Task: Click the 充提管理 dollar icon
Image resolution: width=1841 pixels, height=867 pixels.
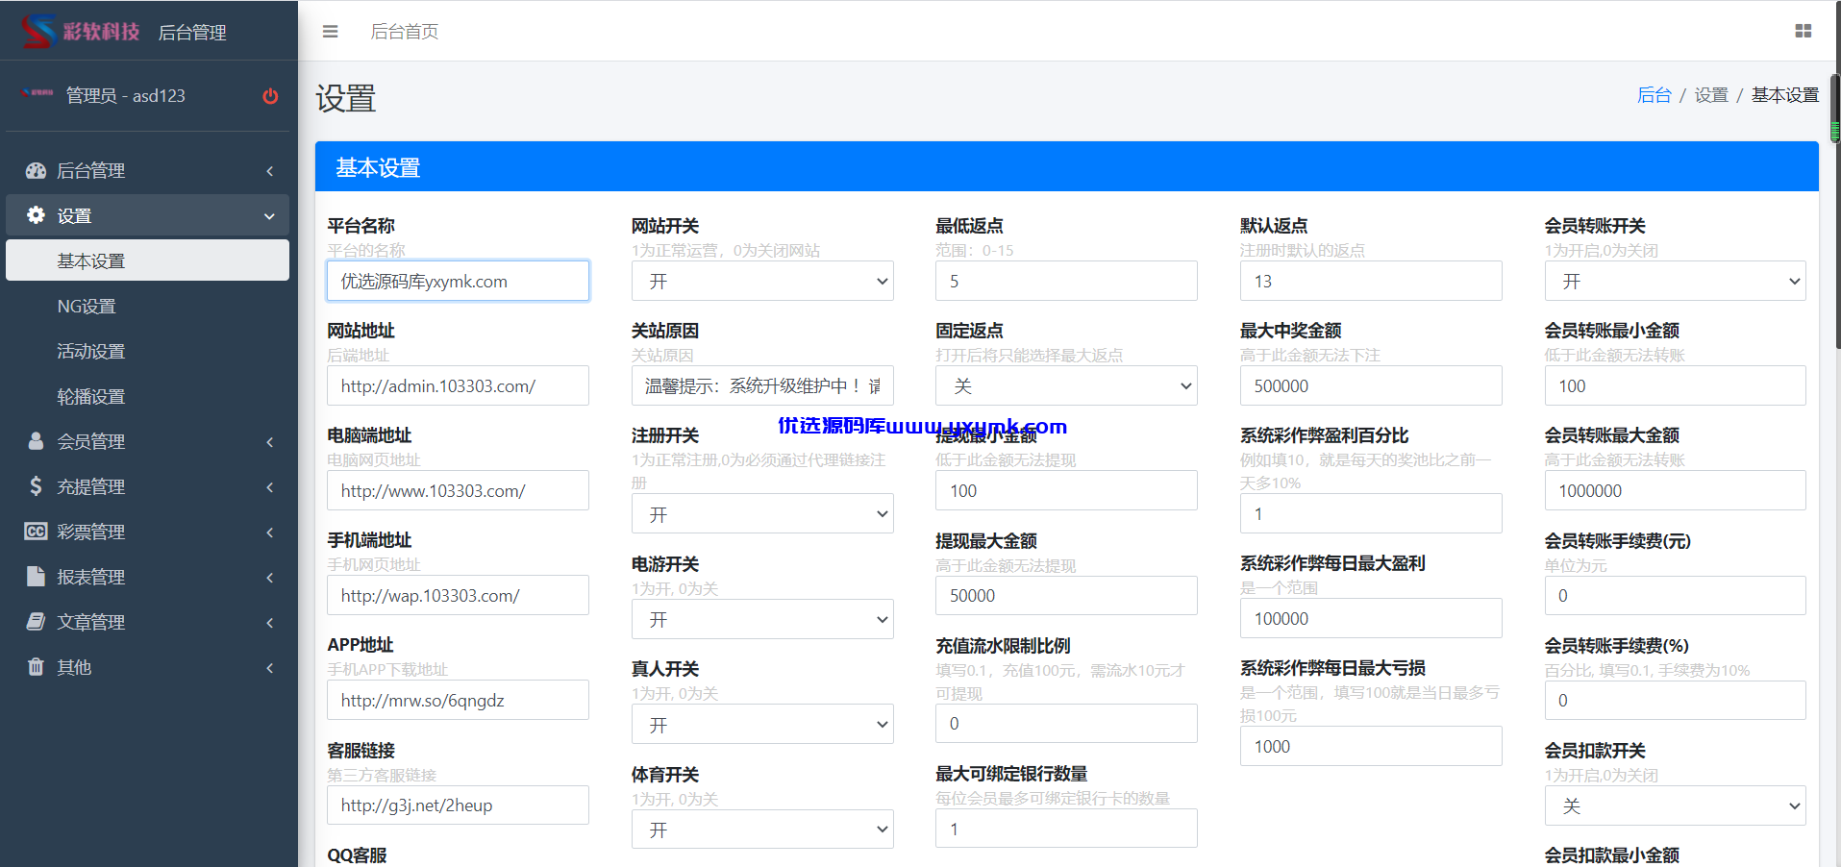Action: (x=36, y=486)
